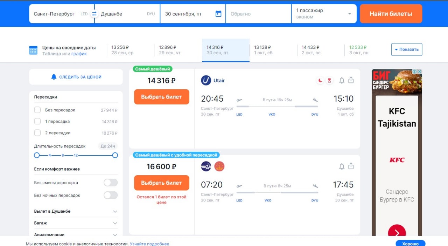This screenshot has width=448, height=246.
Task: Open the passenger and class dropdown
Action: (324, 14)
